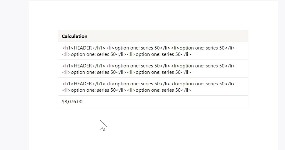285x150 pixels.
Task: Click the word HEADER in the second row
Action: tap(83, 66)
